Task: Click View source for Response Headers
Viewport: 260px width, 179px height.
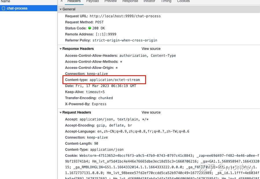Action: [x=151, y=48]
